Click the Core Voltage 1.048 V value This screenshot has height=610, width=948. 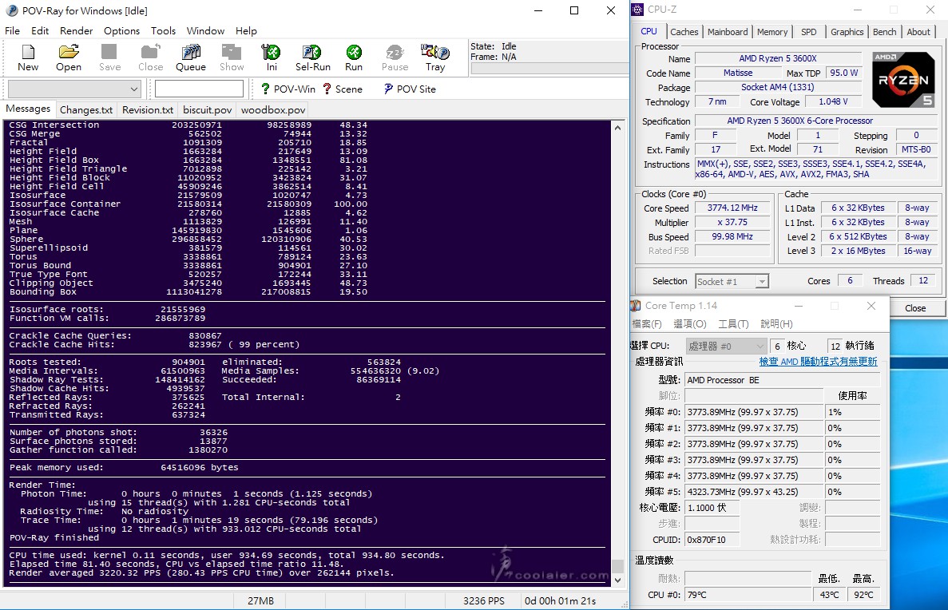point(832,102)
